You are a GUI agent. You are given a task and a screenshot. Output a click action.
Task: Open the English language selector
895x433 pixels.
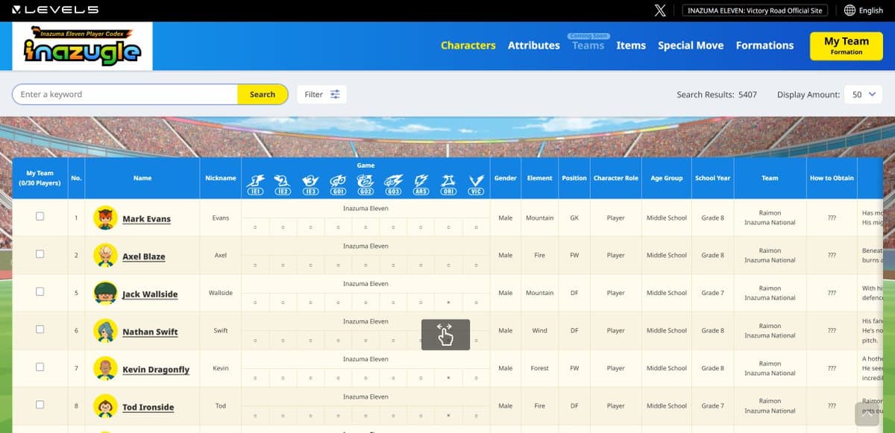[864, 10]
